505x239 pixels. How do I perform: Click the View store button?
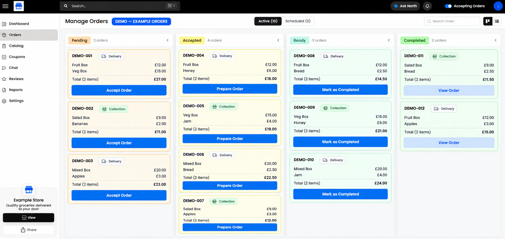point(29,218)
